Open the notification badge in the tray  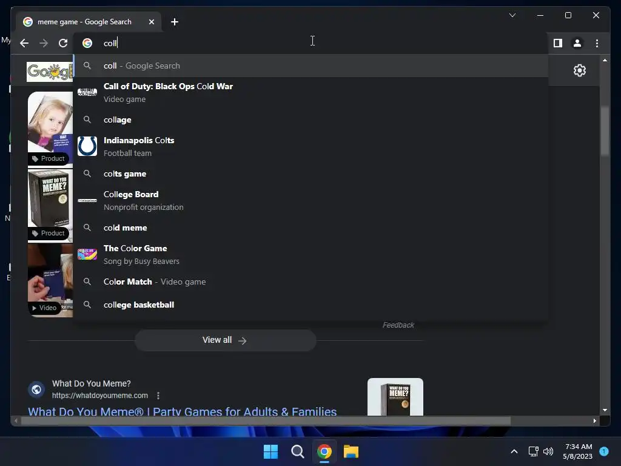[x=604, y=451]
